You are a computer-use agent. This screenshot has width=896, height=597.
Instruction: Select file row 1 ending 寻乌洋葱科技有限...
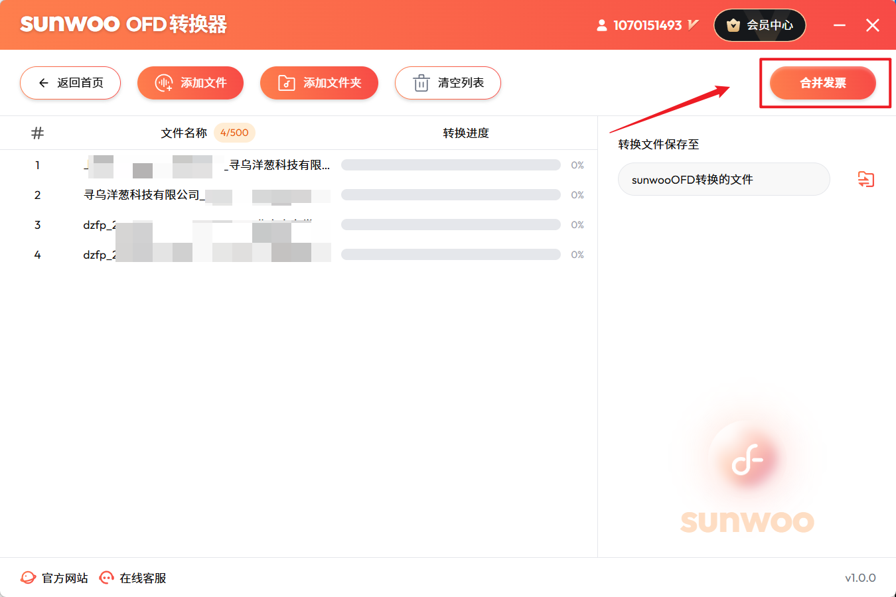(x=299, y=165)
